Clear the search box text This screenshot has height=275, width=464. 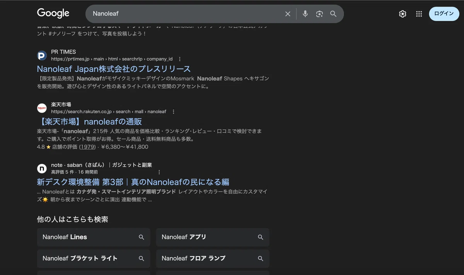(x=288, y=14)
